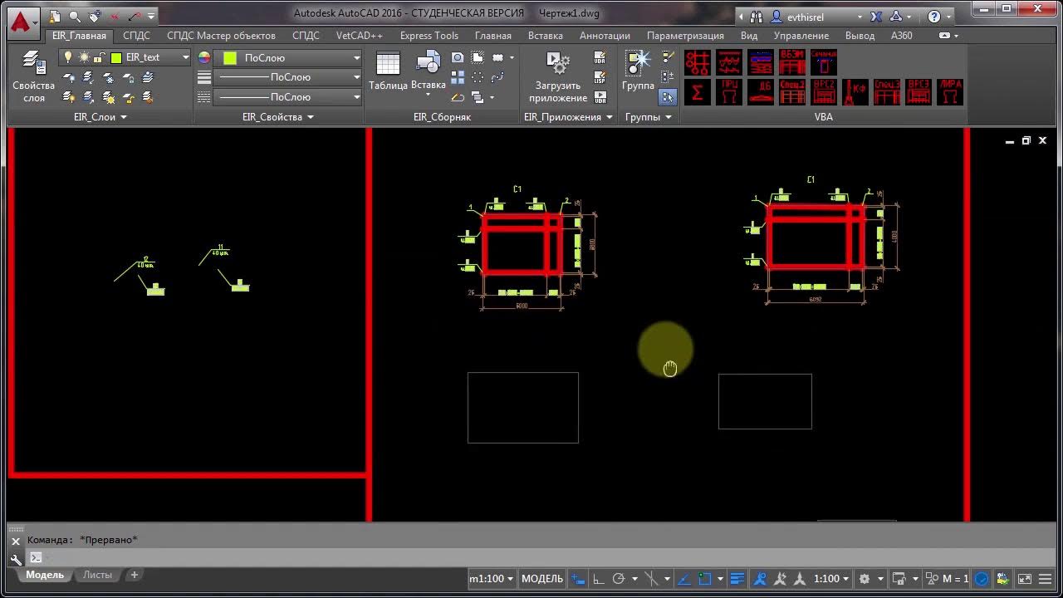
Task: Click the binoculars search icon
Action: pos(756,16)
